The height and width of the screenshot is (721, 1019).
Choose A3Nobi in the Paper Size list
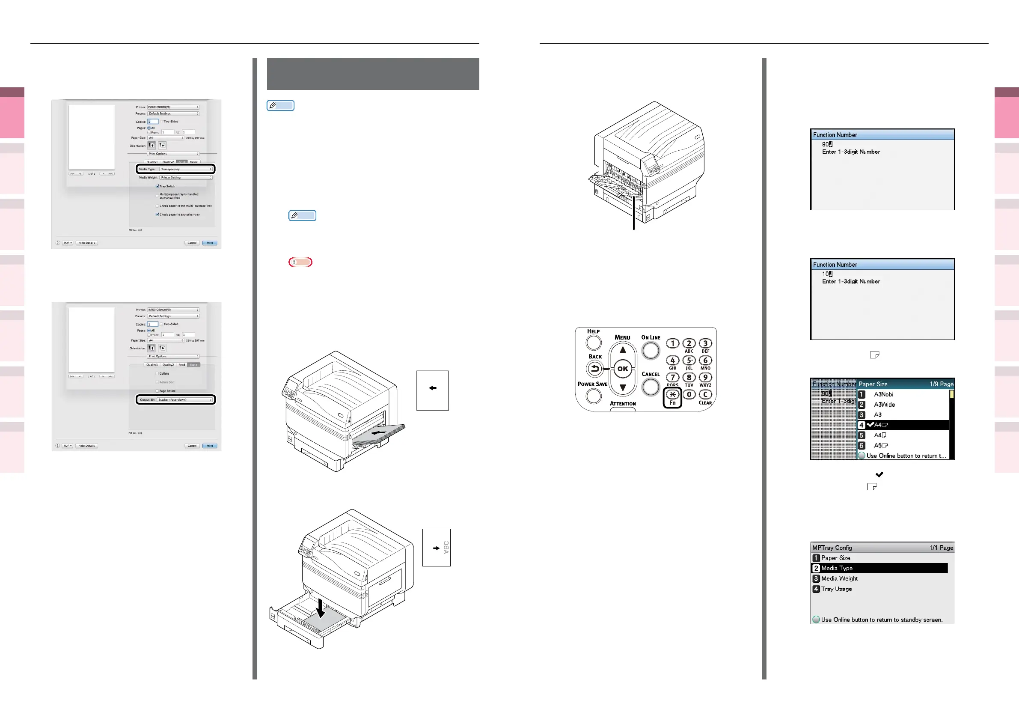[x=883, y=394]
